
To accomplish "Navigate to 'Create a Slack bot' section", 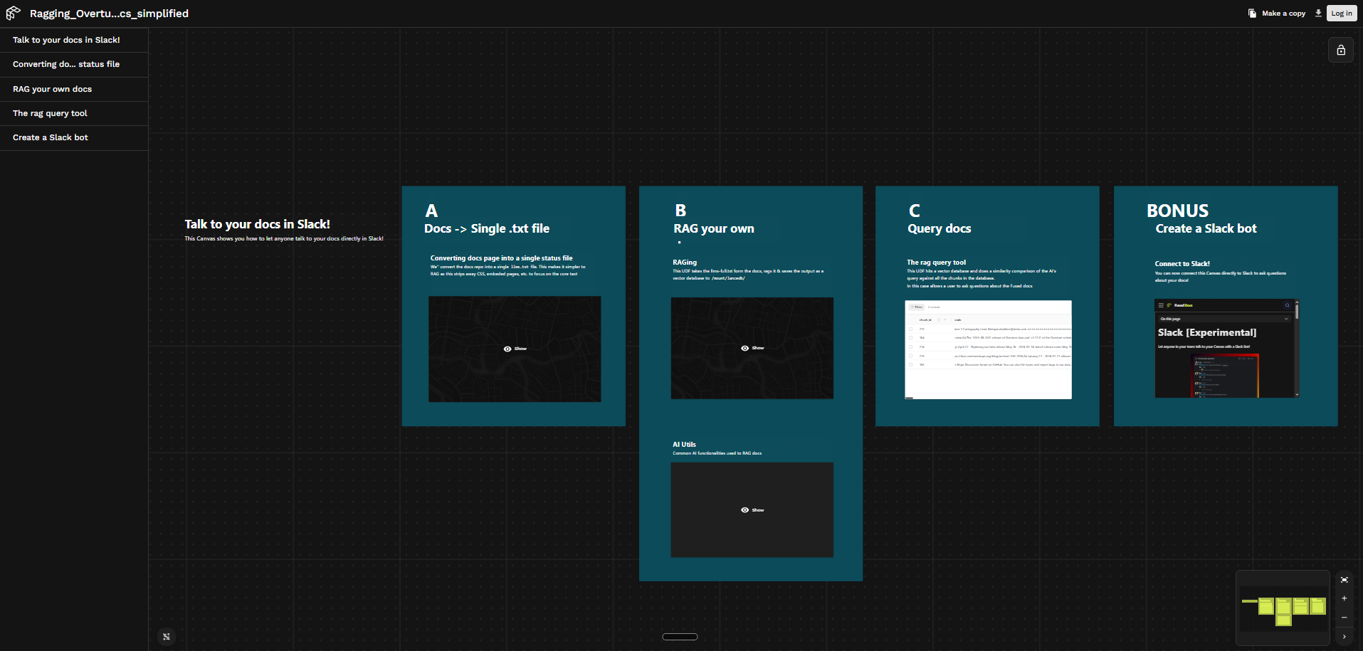I will click(x=50, y=137).
